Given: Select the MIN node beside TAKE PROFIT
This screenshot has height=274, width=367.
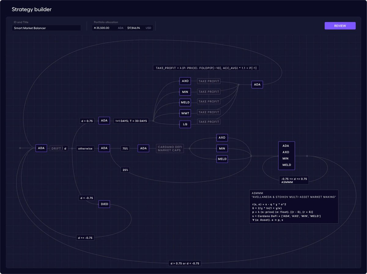Looking at the screenshot, I should (x=185, y=92).
